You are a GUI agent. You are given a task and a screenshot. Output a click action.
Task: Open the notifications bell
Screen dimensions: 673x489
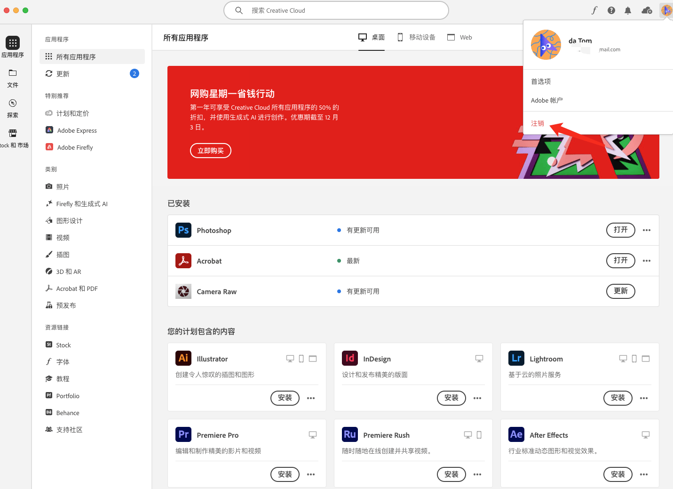[628, 10]
